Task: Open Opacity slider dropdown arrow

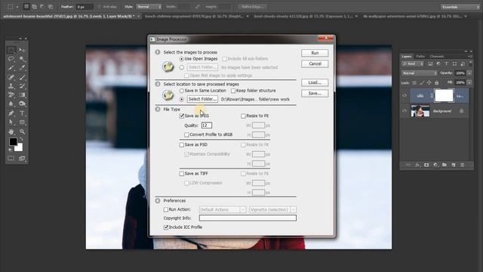Action: pyautogui.click(x=469, y=73)
